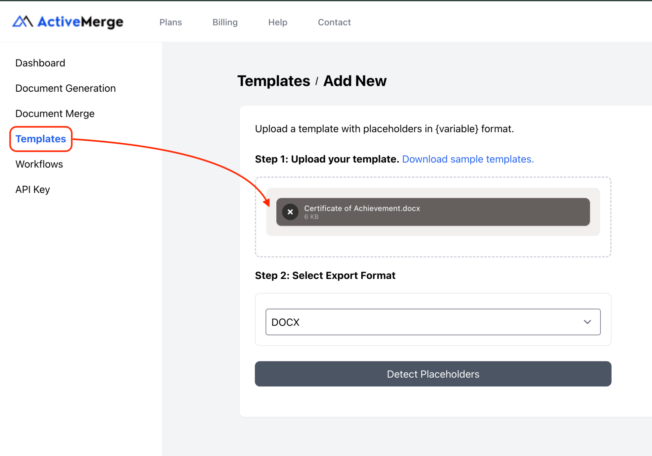Open the Document Merge page

[54, 113]
